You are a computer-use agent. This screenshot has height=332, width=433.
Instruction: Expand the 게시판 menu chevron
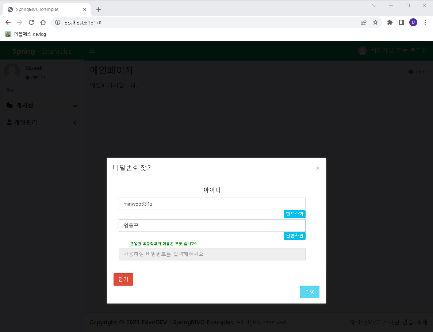(74, 106)
